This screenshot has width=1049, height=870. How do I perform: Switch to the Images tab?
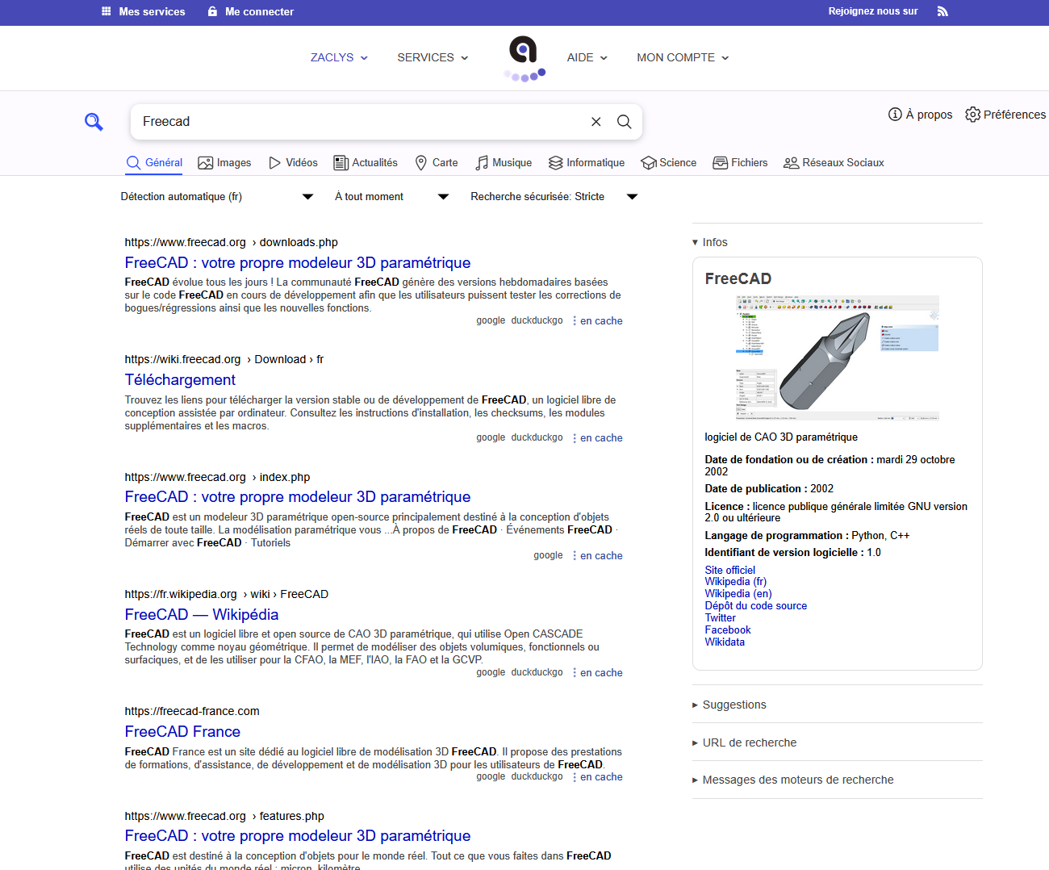(224, 163)
